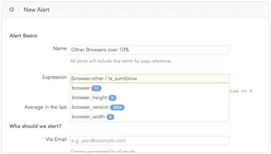Viewport: 271px width, 154px height.
Task: Click the Name field label
Action: tap(60, 49)
